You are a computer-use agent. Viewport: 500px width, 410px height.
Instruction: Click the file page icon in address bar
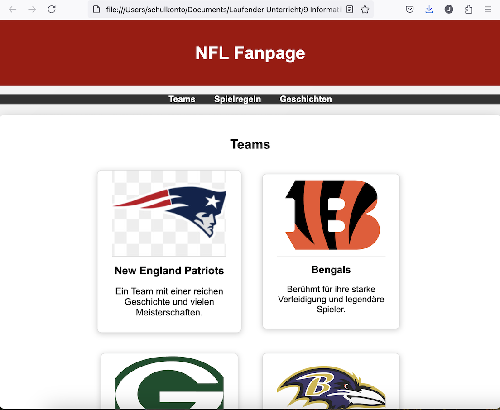96,10
